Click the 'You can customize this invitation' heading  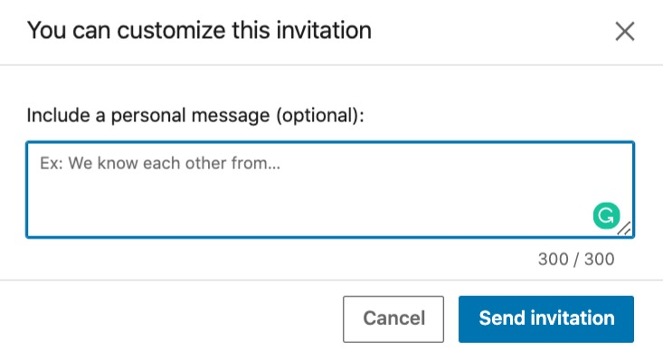pyautogui.click(x=199, y=31)
